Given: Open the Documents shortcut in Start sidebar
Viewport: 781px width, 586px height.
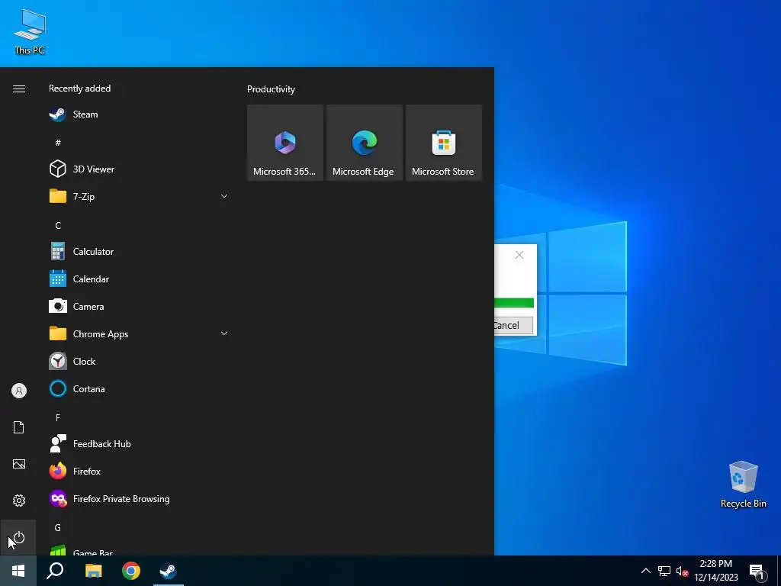Looking at the screenshot, I should click(19, 427).
